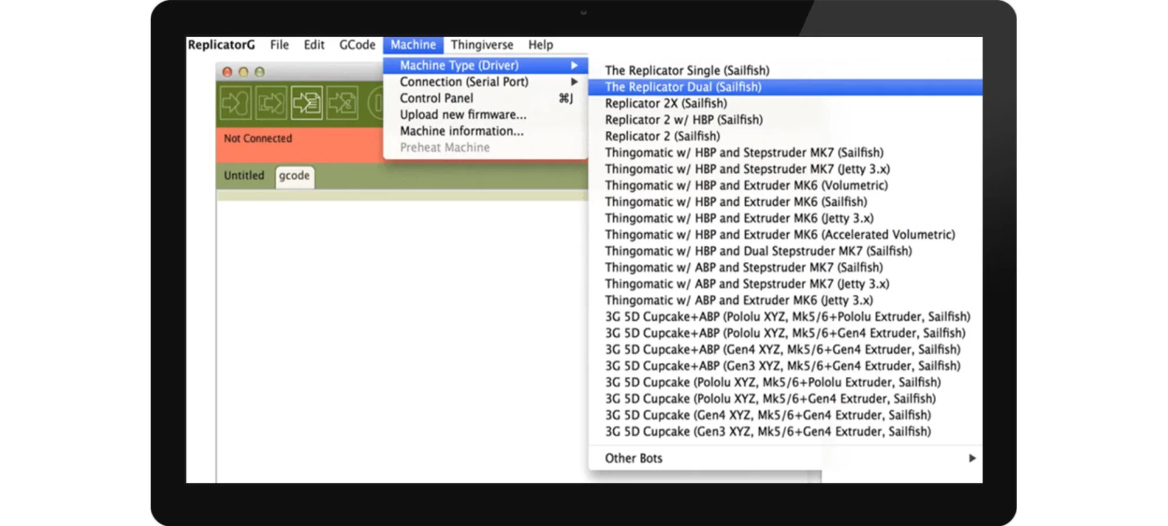
Task: Click the yellow minimize window button
Action: 243,72
